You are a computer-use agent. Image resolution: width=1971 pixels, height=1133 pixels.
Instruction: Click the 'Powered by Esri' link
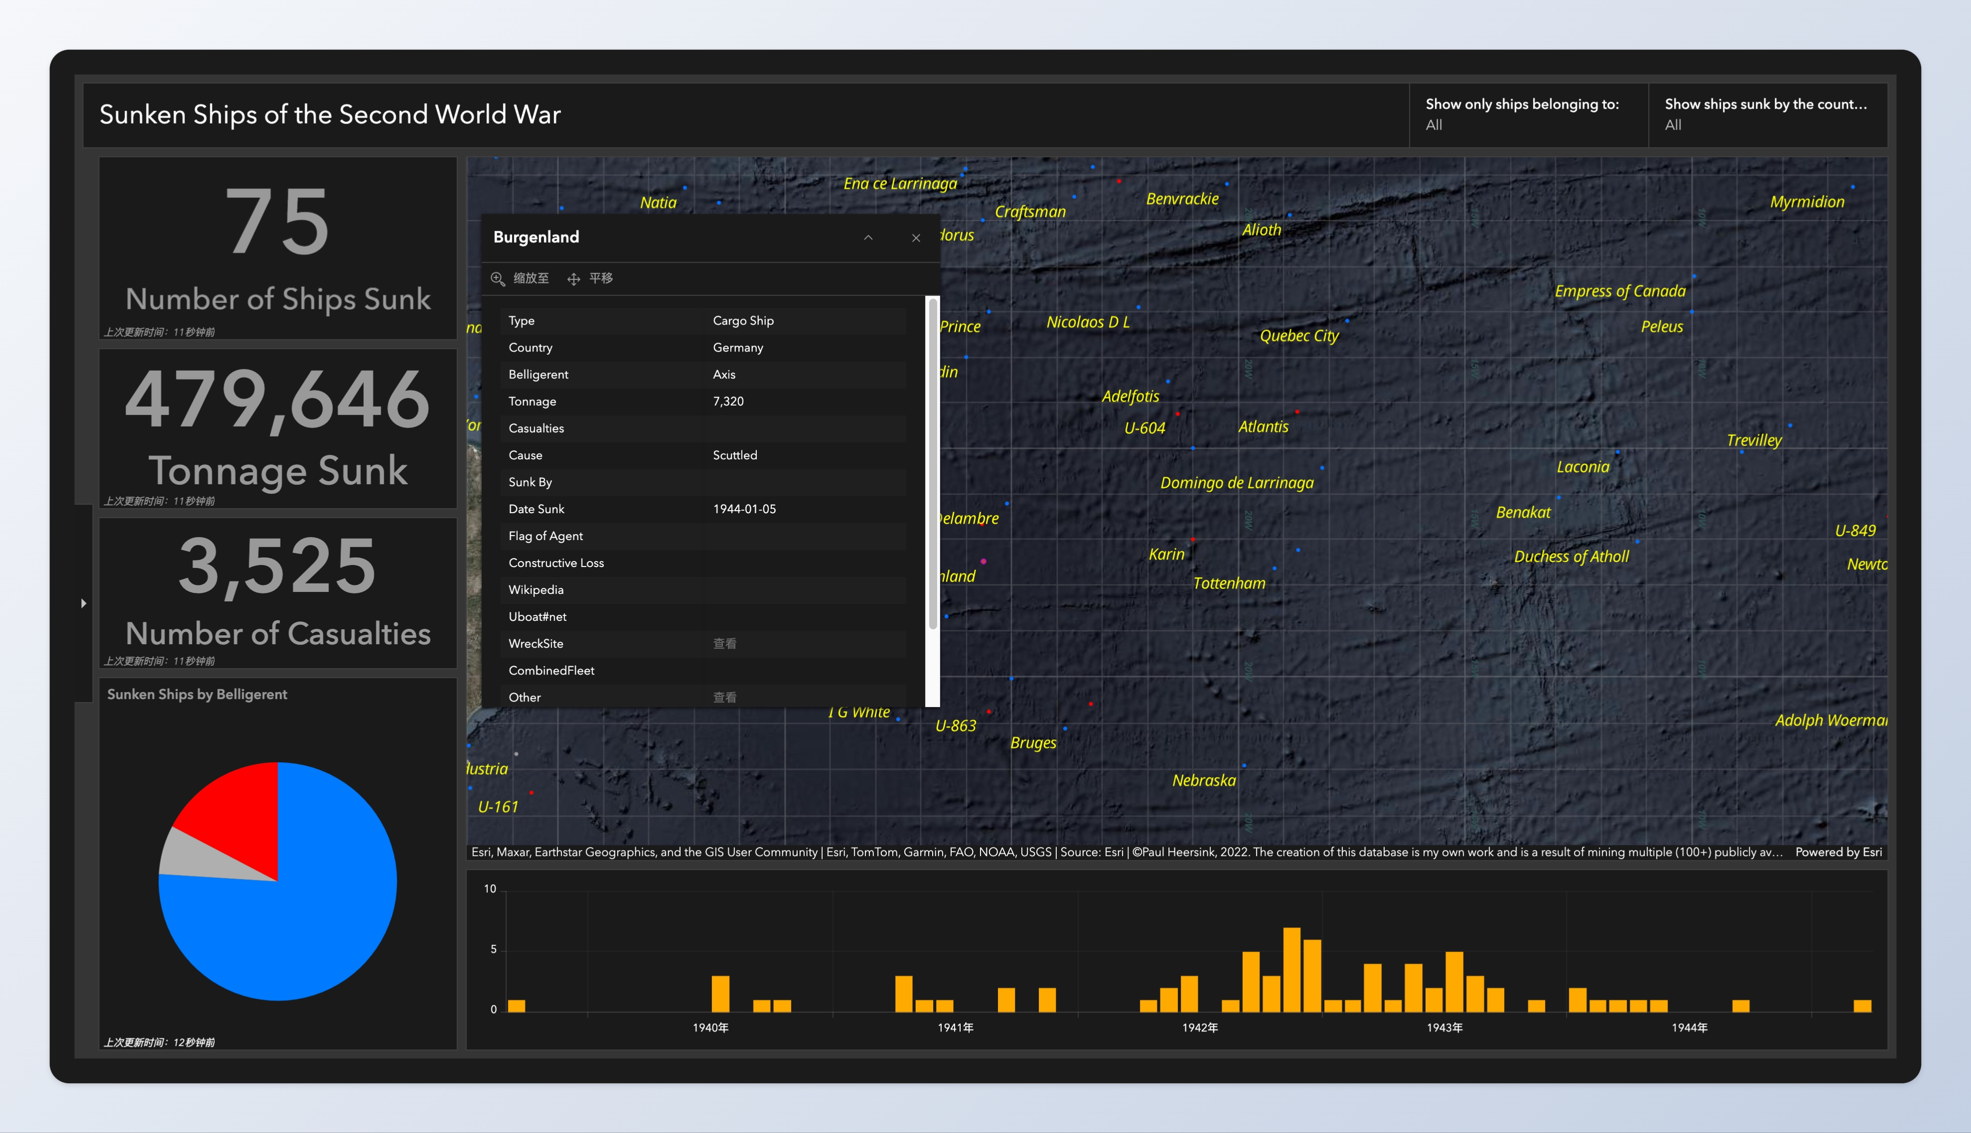click(x=1838, y=852)
